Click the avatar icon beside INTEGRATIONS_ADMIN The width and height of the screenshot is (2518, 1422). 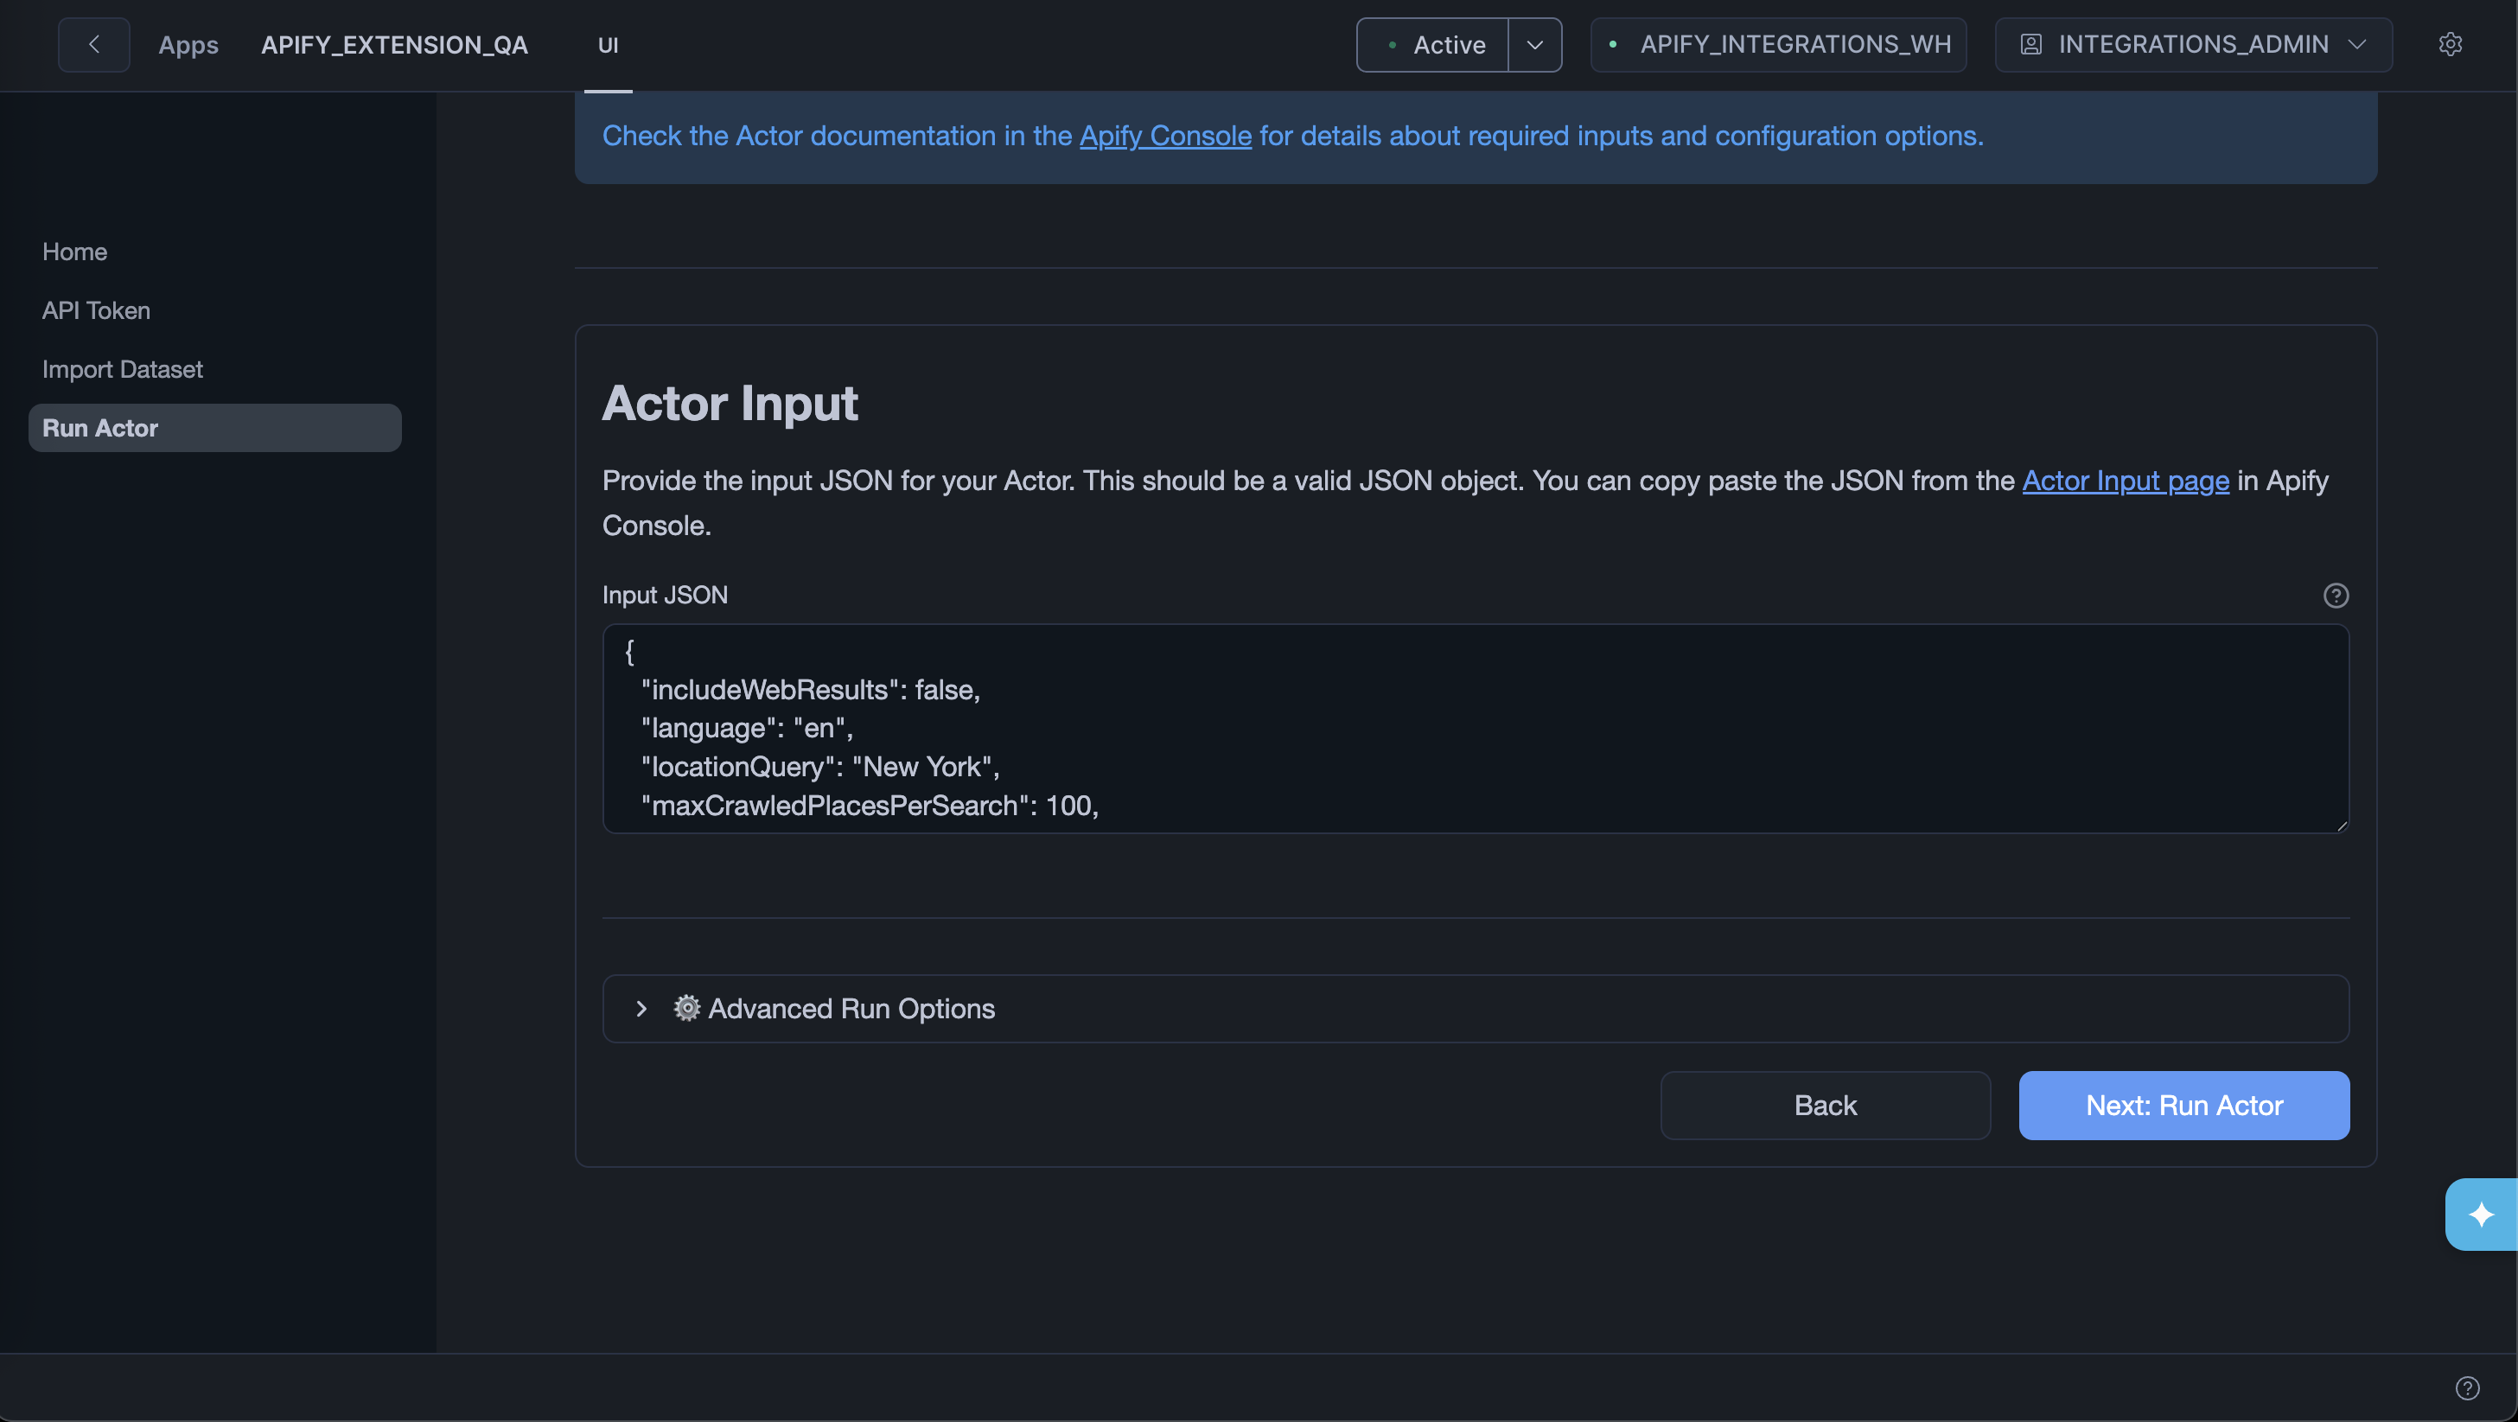pyautogui.click(x=2032, y=44)
